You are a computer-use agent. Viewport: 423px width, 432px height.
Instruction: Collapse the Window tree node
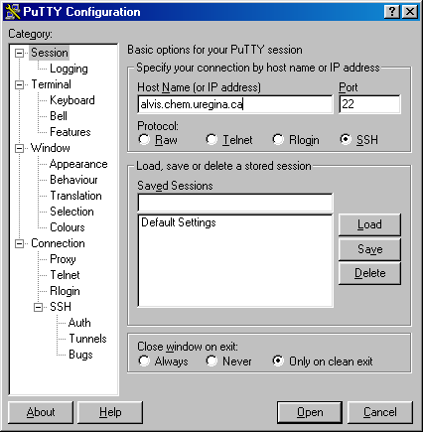click(20, 148)
